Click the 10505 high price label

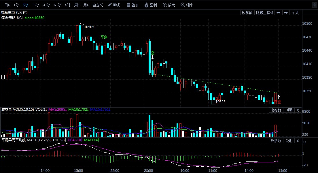(x=89, y=27)
